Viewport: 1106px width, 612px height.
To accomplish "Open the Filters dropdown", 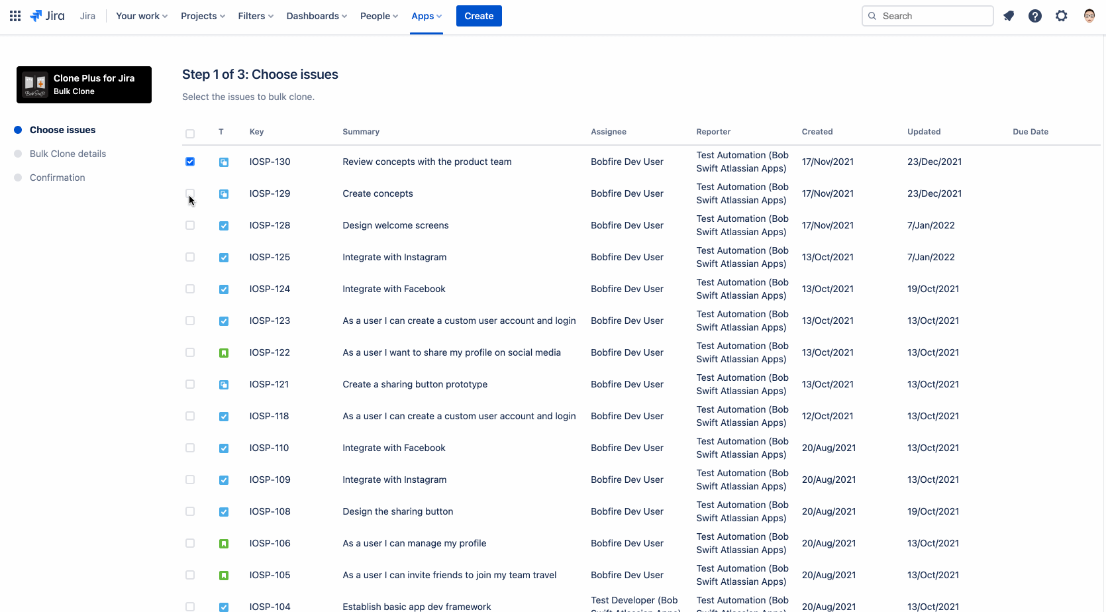I will 256,16.
